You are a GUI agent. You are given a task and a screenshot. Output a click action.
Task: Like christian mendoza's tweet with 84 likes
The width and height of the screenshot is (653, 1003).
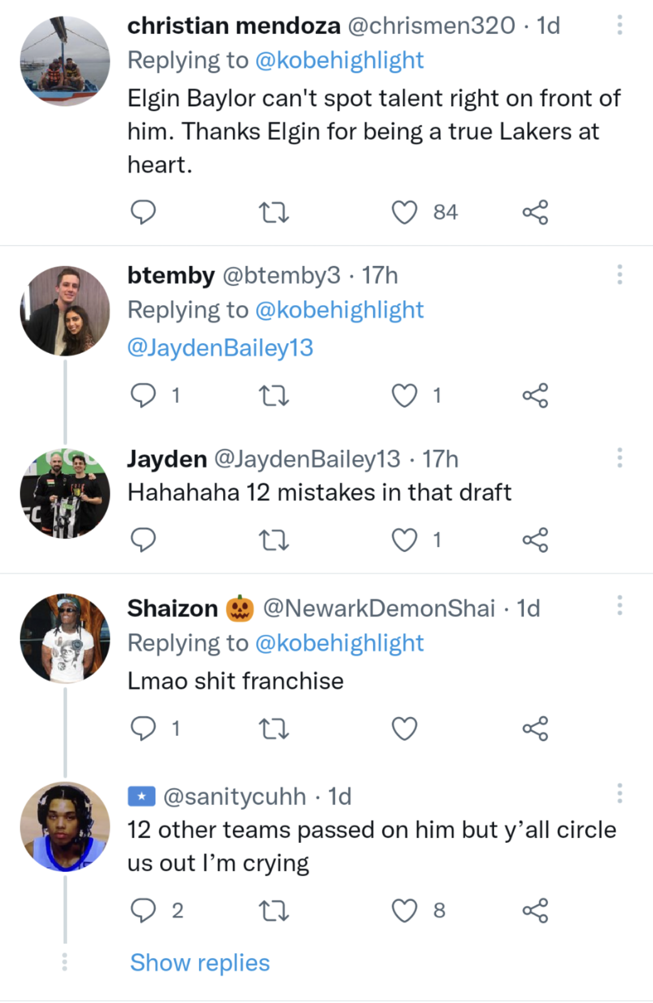(405, 213)
